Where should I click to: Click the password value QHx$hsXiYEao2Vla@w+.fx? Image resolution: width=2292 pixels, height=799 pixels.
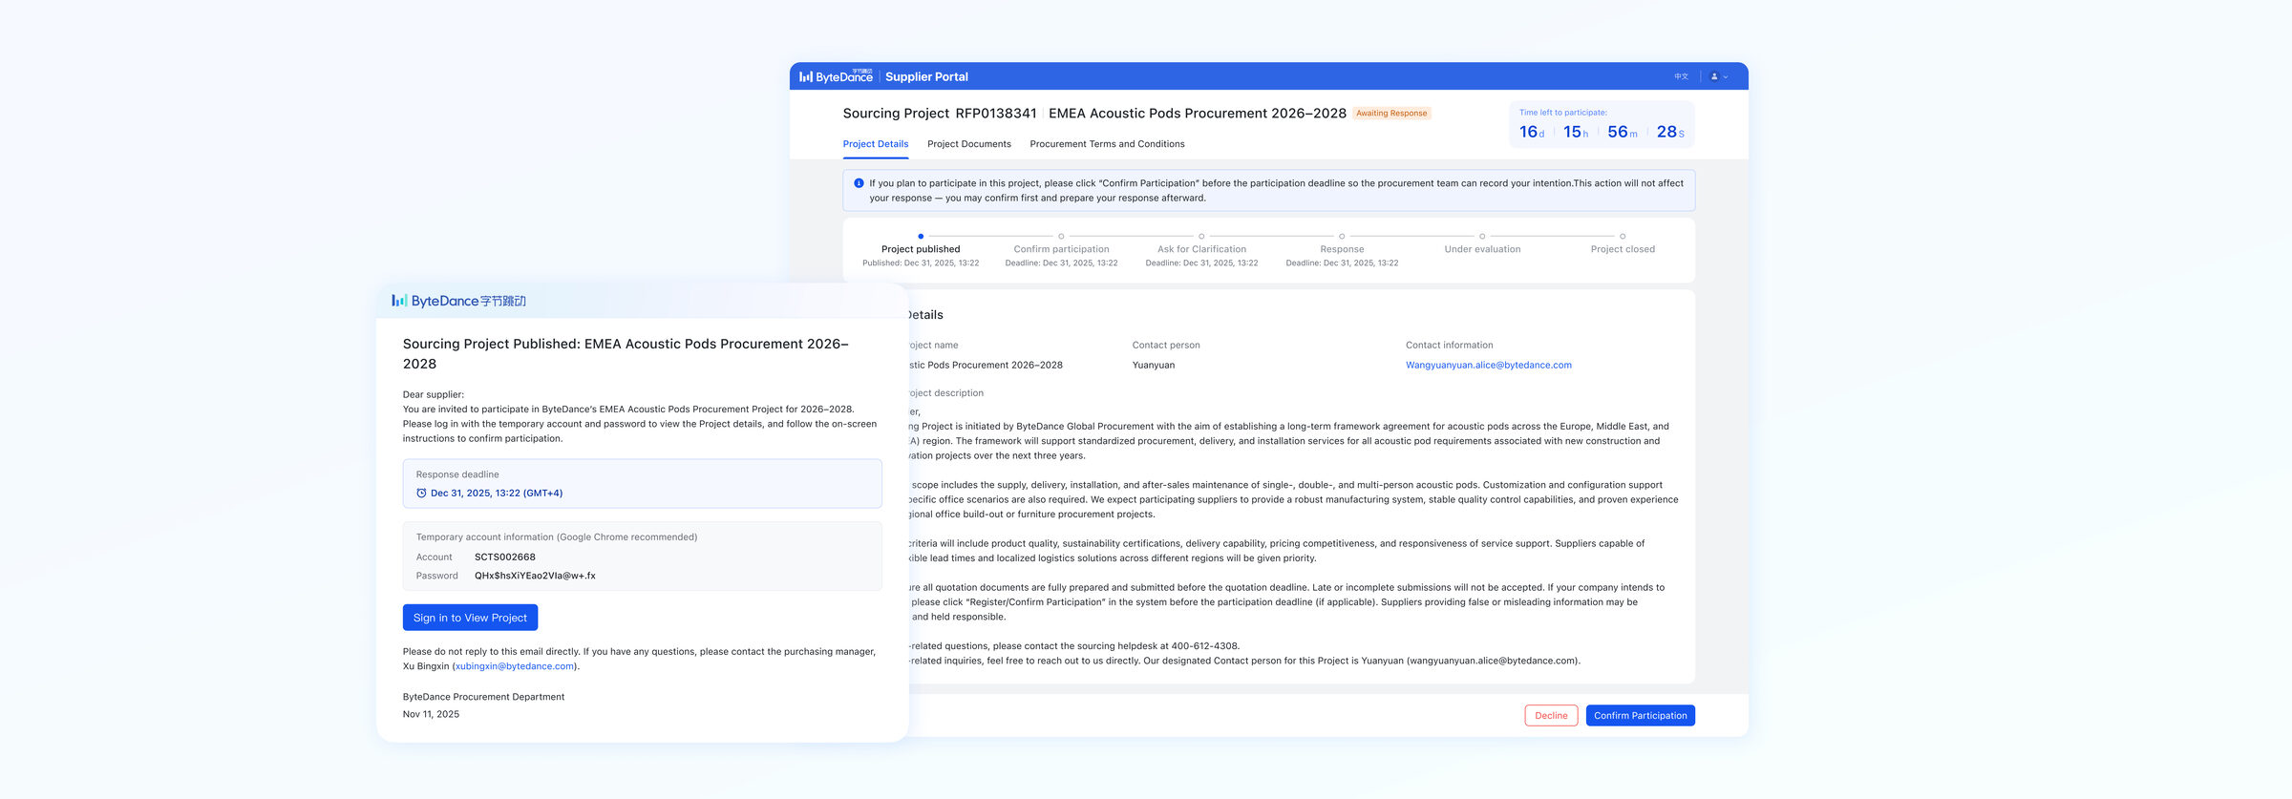point(535,576)
